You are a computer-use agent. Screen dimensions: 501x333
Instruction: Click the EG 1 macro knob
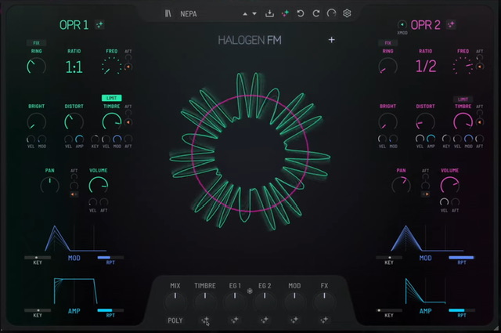235,302
